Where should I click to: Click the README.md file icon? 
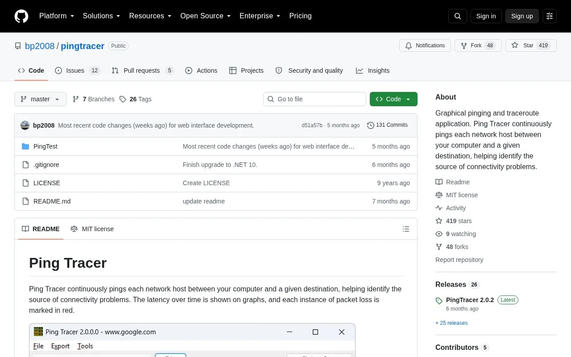[25, 201]
